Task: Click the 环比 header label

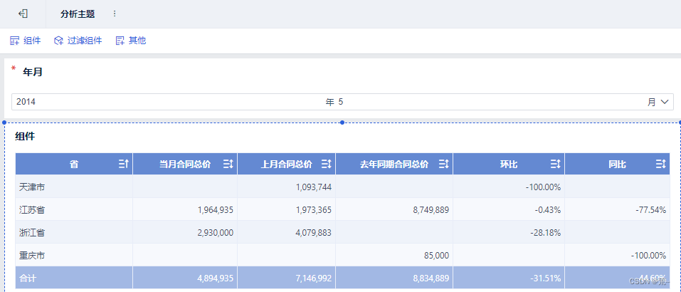Action: 509,165
